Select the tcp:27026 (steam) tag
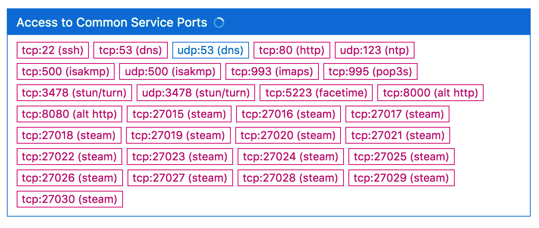Image resolution: width=539 pixels, height=228 pixels. (x=70, y=178)
